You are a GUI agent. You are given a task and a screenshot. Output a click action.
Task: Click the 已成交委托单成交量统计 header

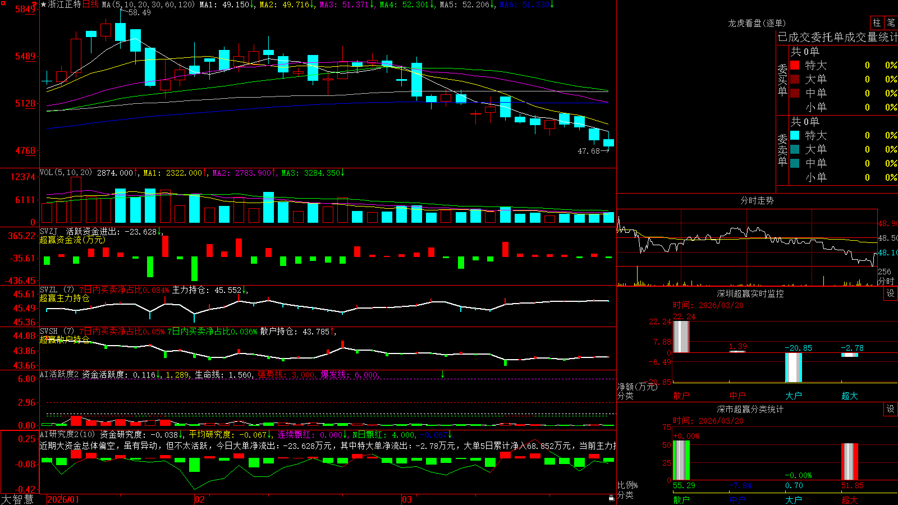tap(837, 38)
